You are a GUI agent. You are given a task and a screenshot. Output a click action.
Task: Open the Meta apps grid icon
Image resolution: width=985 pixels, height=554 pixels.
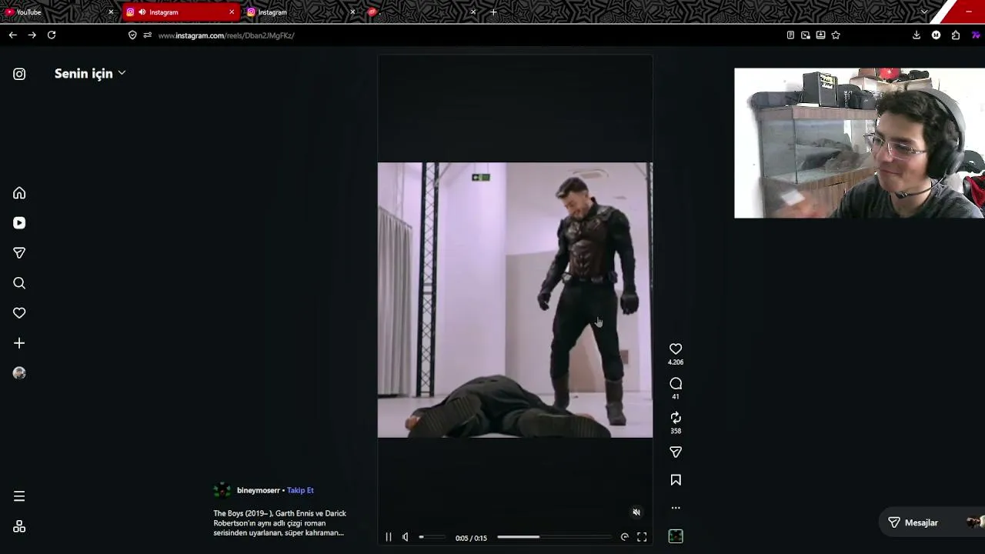click(x=19, y=526)
